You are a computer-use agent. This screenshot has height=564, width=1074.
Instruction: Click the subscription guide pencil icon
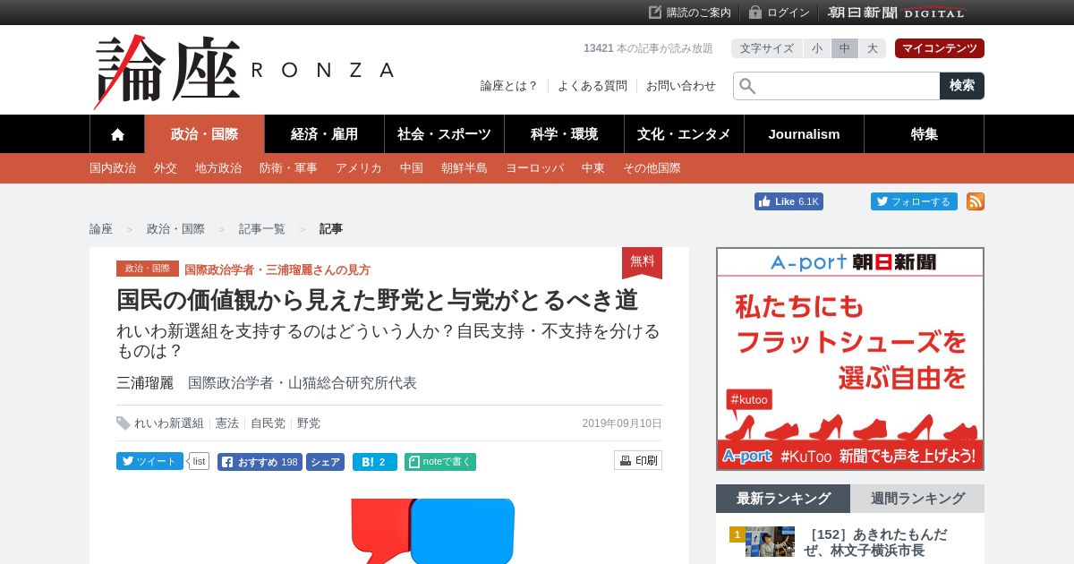(x=655, y=13)
